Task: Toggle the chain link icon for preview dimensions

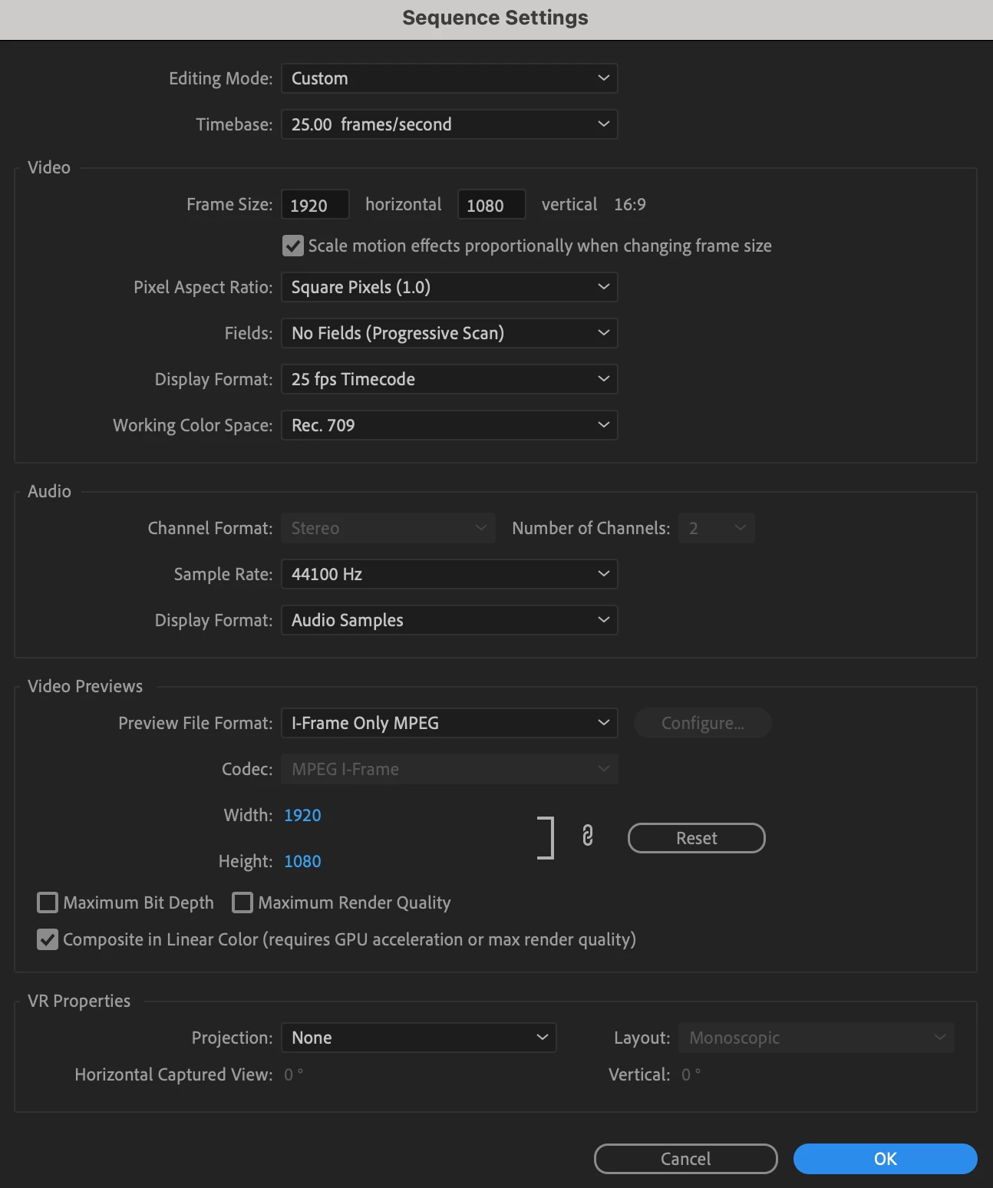Action: coord(588,836)
